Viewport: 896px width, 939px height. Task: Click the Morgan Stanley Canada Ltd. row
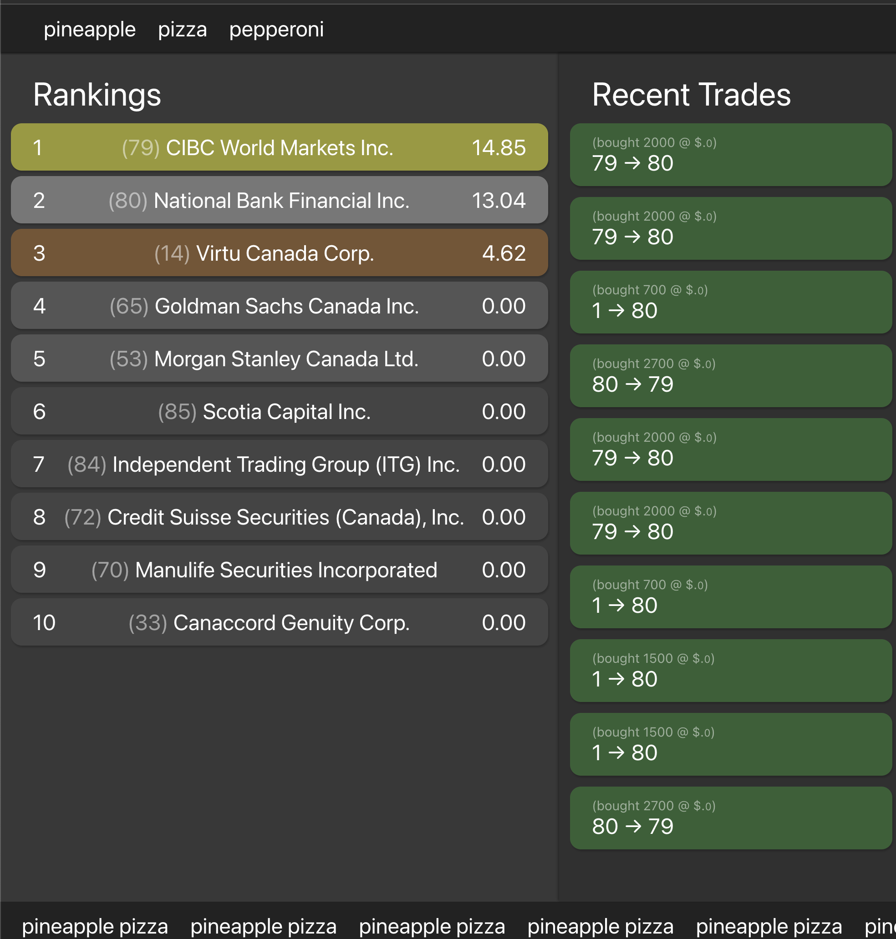tap(279, 358)
